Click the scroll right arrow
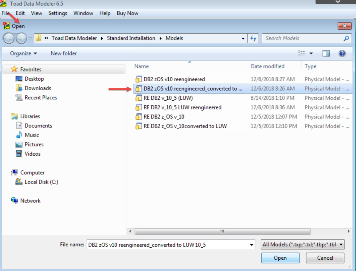The width and height of the screenshot is (356, 271). pyautogui.click(x=349, y=231)
